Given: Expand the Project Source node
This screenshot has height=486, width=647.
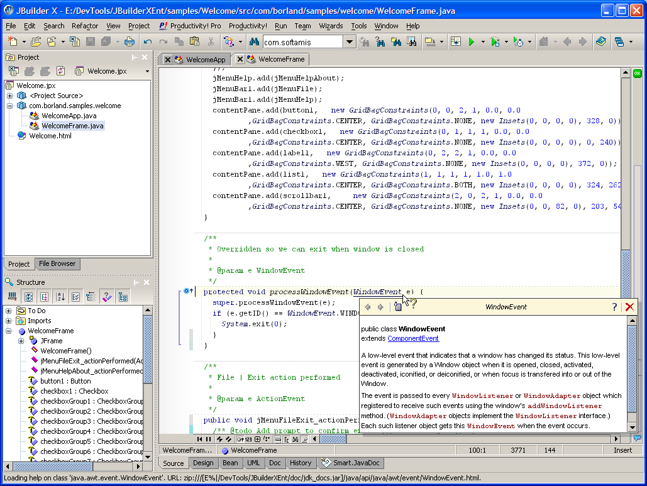Looking at the screenshot, I should 9,96.
